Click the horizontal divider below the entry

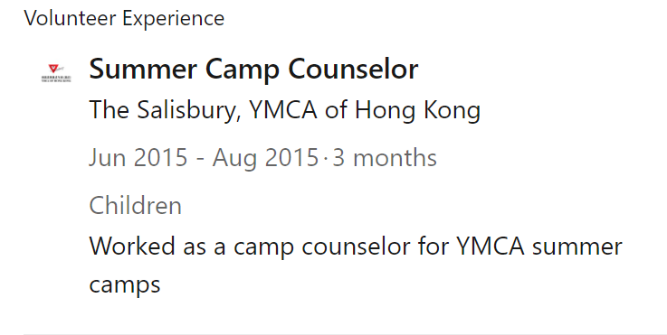tap(345, 334)
